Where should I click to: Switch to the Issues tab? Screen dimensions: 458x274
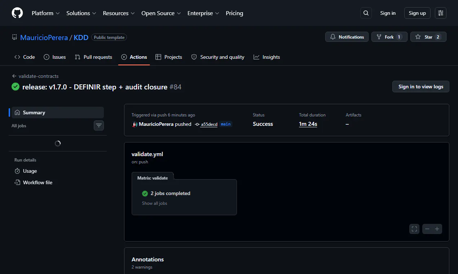[55, 57]
